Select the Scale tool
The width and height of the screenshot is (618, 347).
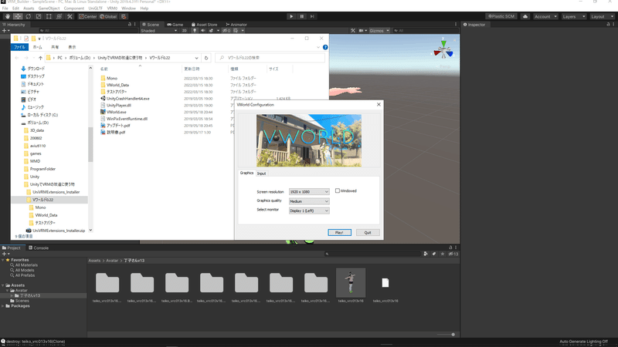[x=39, y=16]
